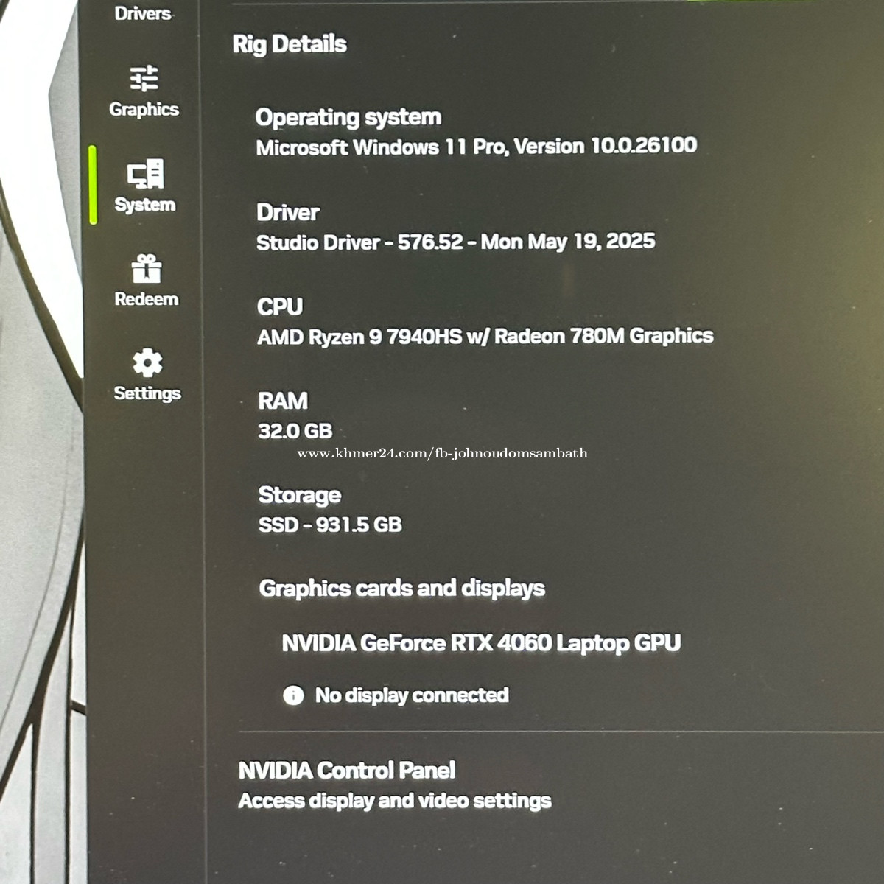This screenshot has width=884, height=884.
Task: Click Graphics cards and displays heading
Action: 402,589
